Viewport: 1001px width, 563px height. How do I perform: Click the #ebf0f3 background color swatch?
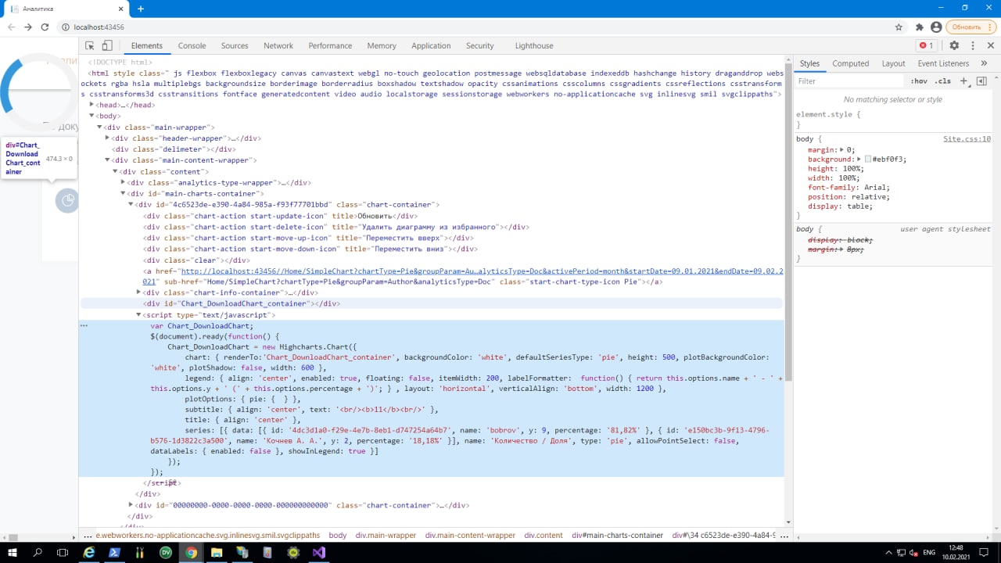pyautogui.click(x=868, y=159)
